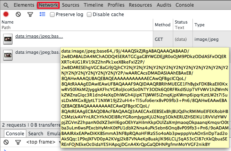Viewport: 231px width, 151px height.
Task: Clear the network log
Action: point(18,14)
